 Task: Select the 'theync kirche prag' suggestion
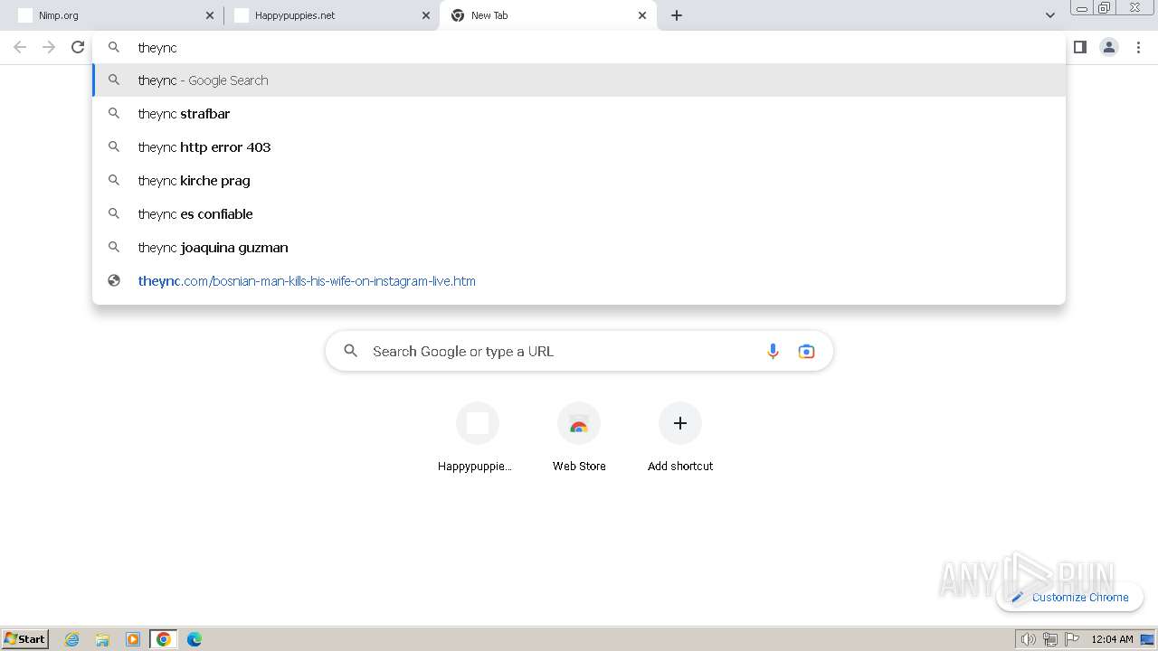579,181
